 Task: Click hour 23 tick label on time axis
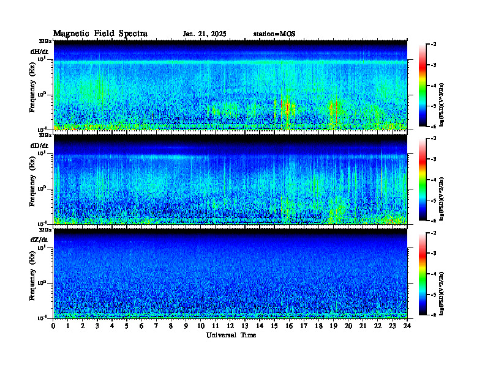coord(393,326)
